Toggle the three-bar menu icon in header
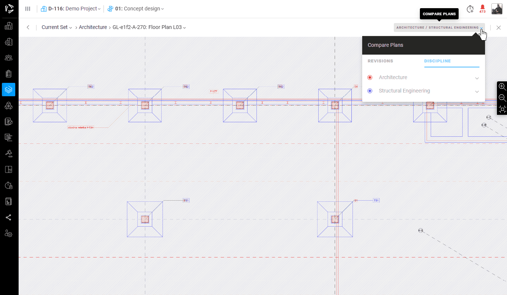 28,9
